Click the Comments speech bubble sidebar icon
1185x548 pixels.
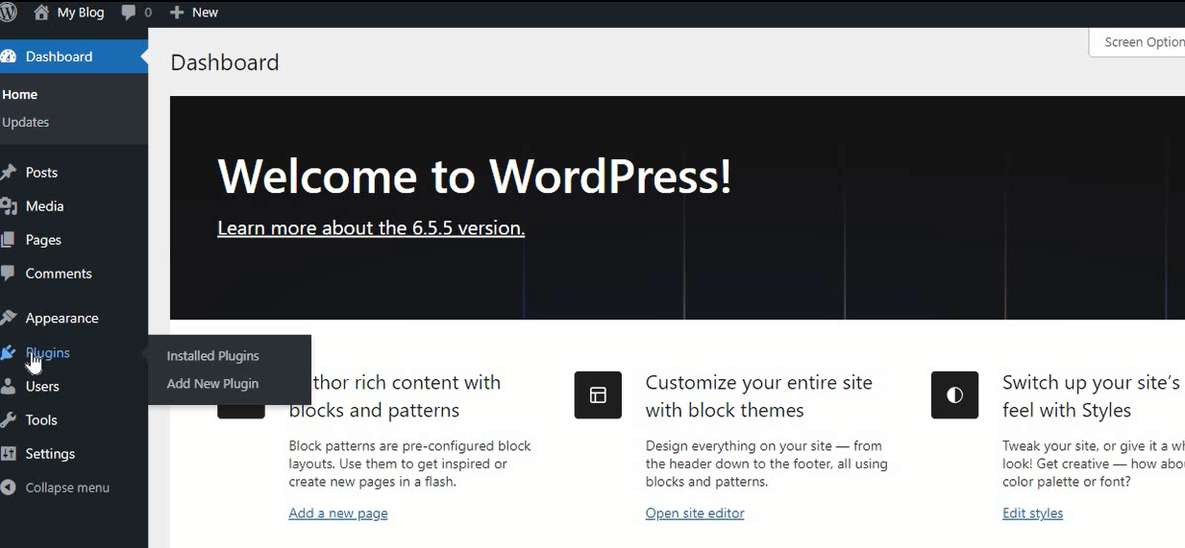tap(9, 274)
